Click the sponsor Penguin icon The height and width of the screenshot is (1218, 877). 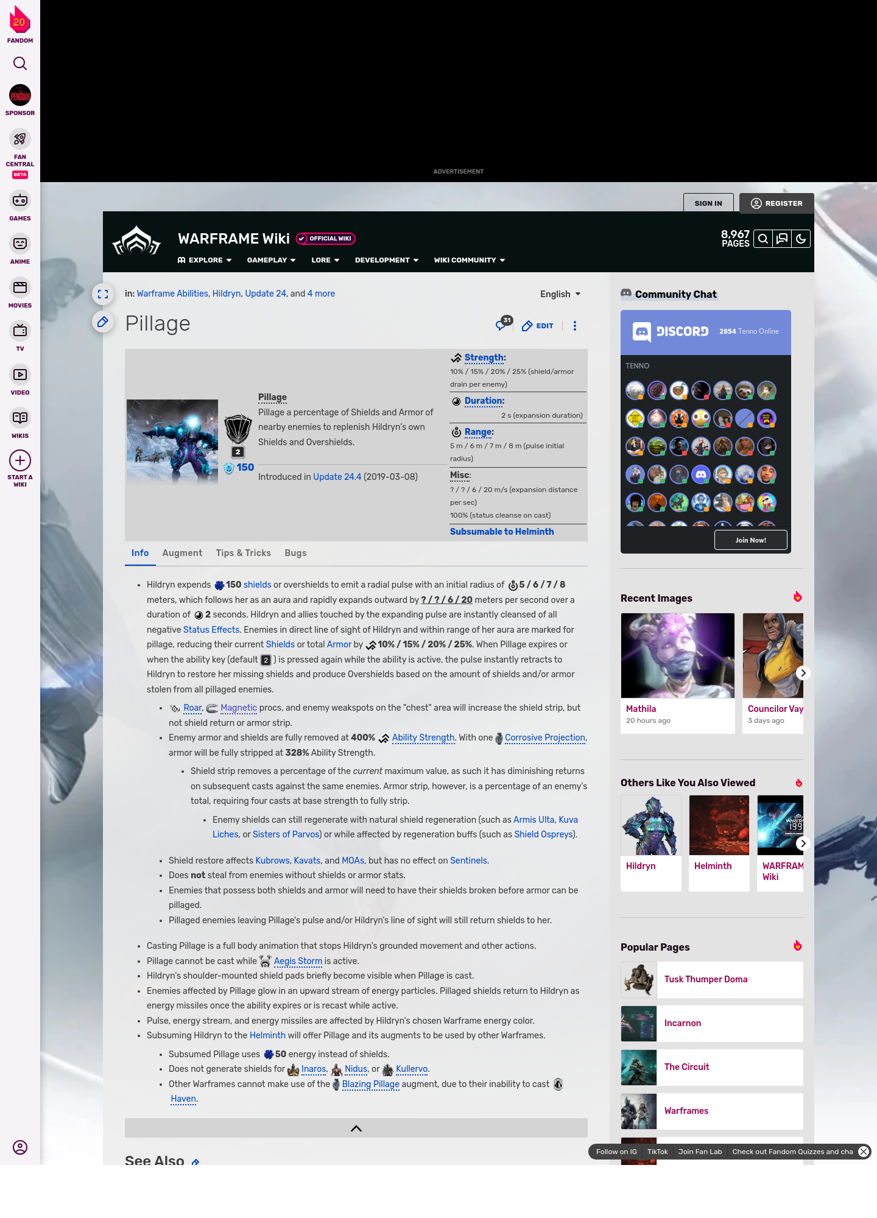[x=20, y=96]
